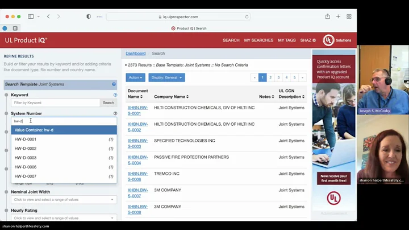Click the Dashboard breadcrumb link

135,54
